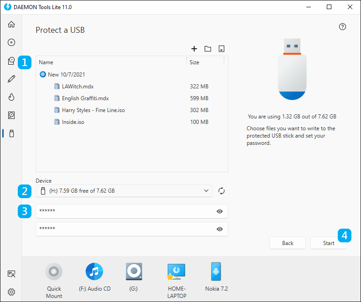Select the New 10/7/2021 root item

pyautogui.click(x=132, y=74)
